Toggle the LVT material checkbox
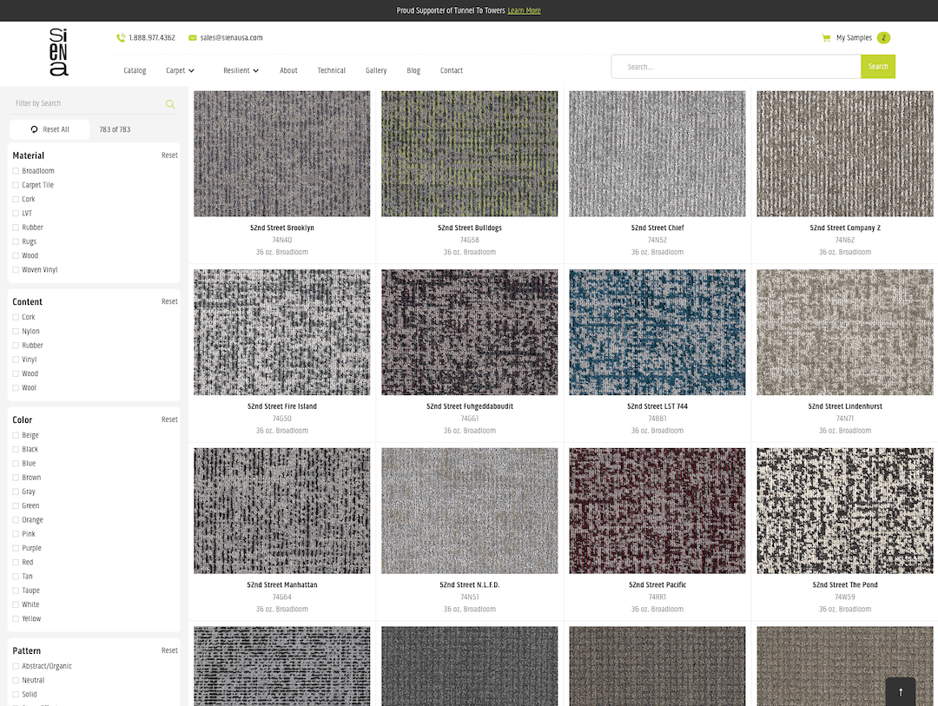Image resolution: width=938 pixels, height=706 pixels. pos(16,214)
